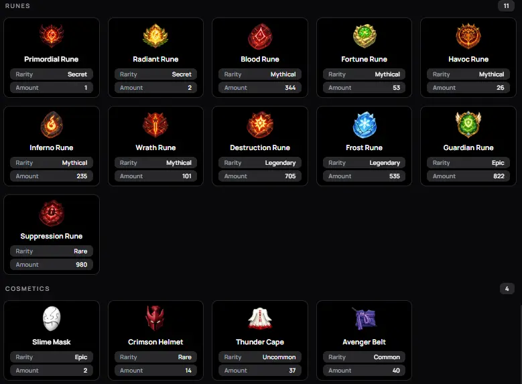Click the Blood Rune amount row
Viewport: 522px width, 384px height.
tap(260, 88)
